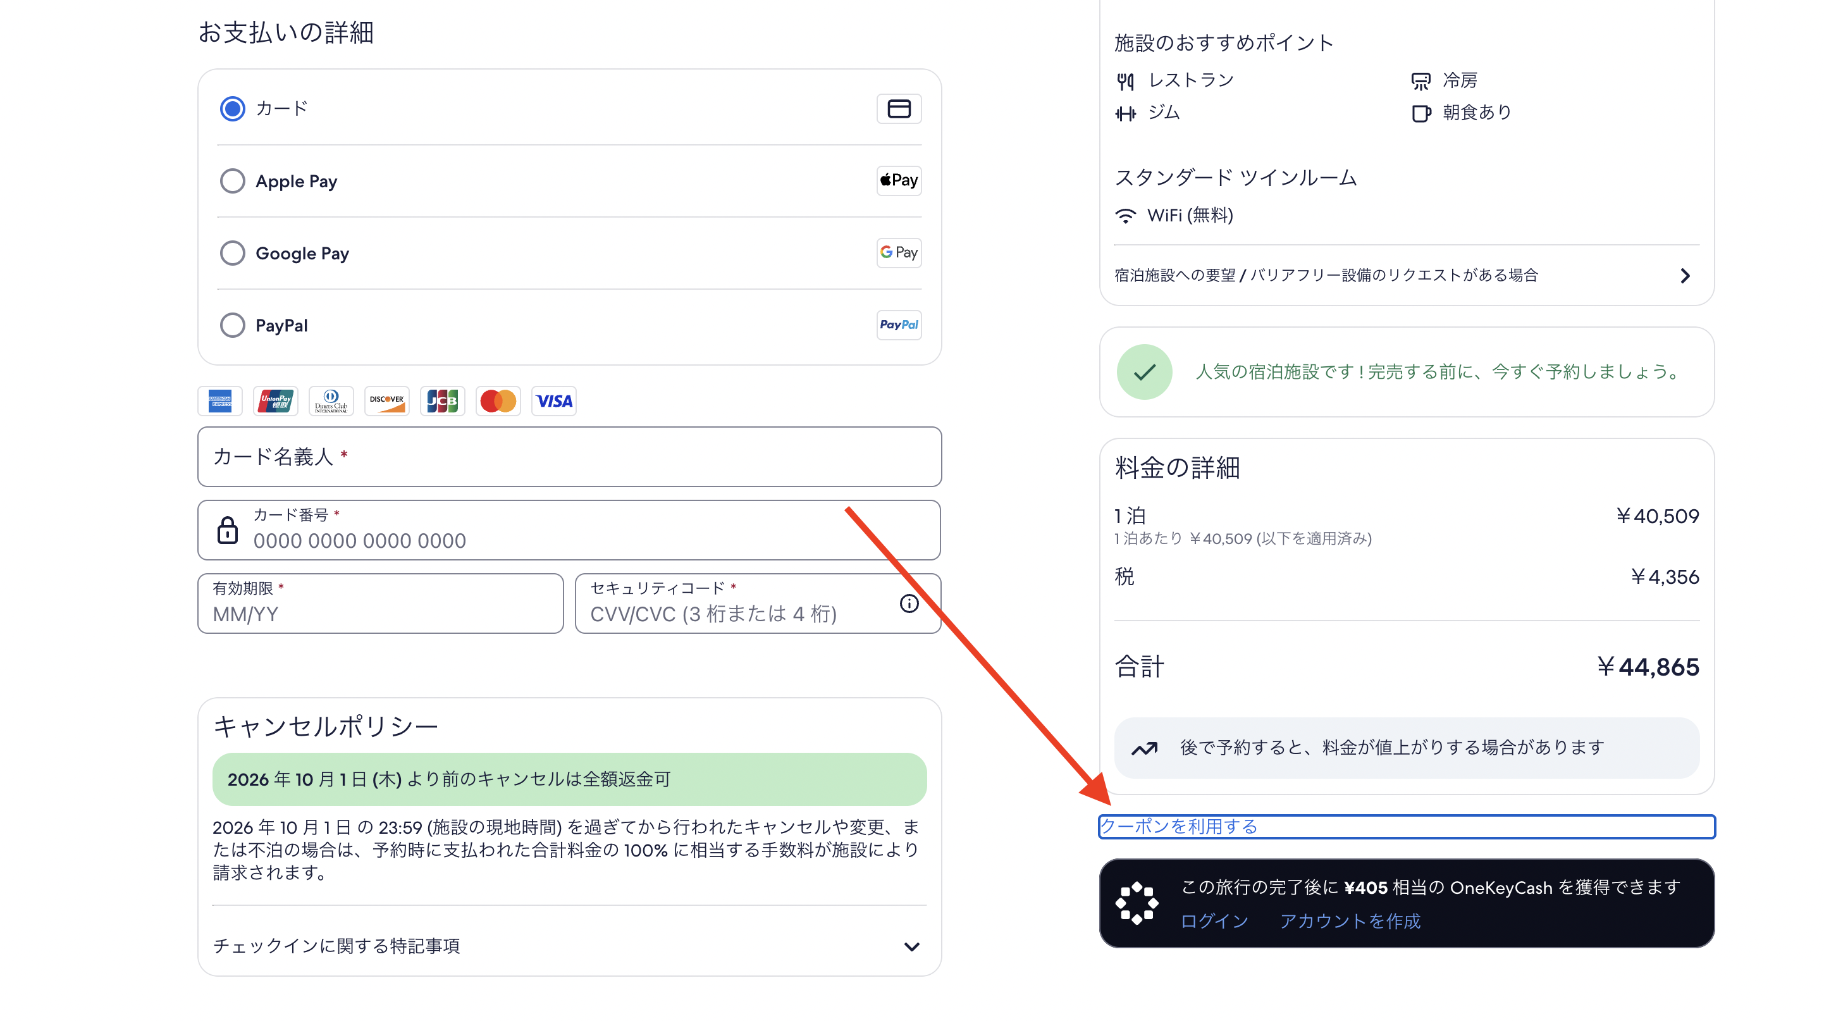
Task: Click the 朝食あり cup icon
Action: point(1420,113)
